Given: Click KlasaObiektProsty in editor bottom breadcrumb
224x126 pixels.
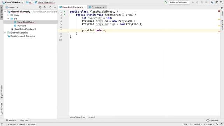Looking at the screenshot, I should [78, 117].
